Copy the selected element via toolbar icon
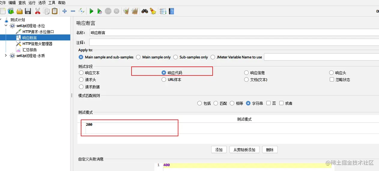Image resolution: width=379 pixels, height=171 pixels. tap(46, 11)
